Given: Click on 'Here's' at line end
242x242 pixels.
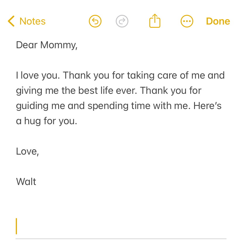Looking at the screenshot, I should click(x=207, y=106).
